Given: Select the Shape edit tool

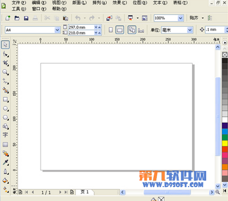Looking at the screenshot, I should click(x=5, y=54).
